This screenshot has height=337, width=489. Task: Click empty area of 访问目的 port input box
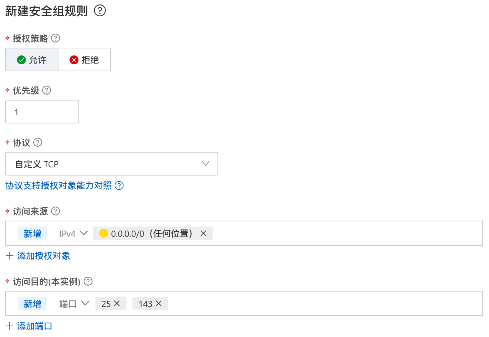point(326,304)
